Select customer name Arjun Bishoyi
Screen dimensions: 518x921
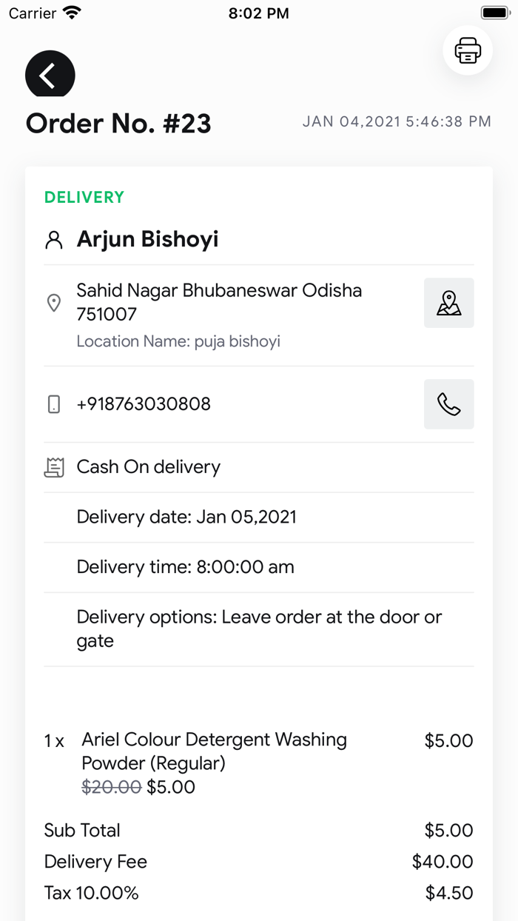point(148,240)
